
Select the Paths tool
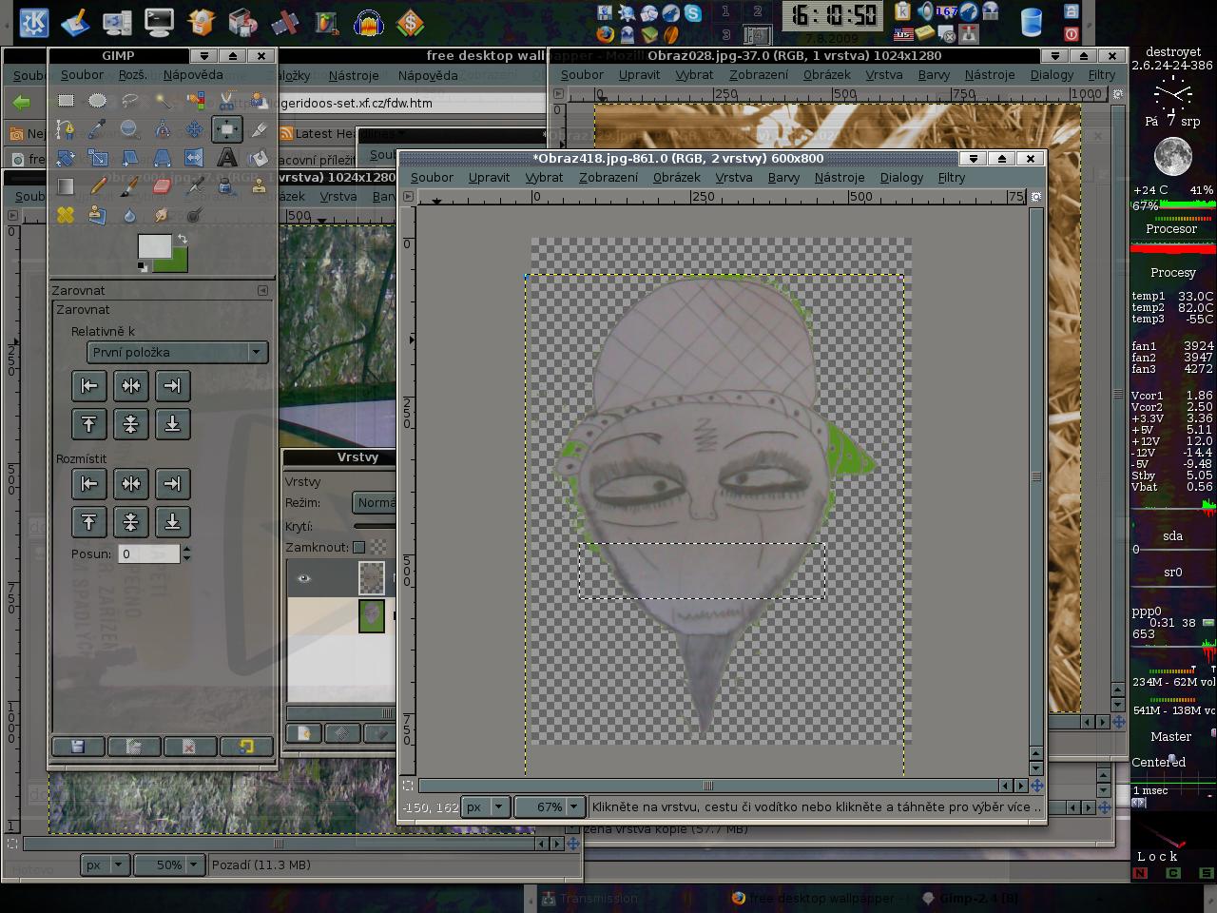click(66, 128)
